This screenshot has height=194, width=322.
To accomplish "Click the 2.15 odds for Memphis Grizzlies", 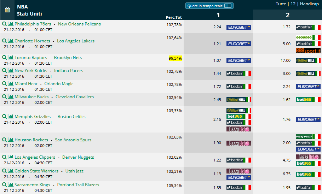I will pyautogui.click(x=217, y=119).
